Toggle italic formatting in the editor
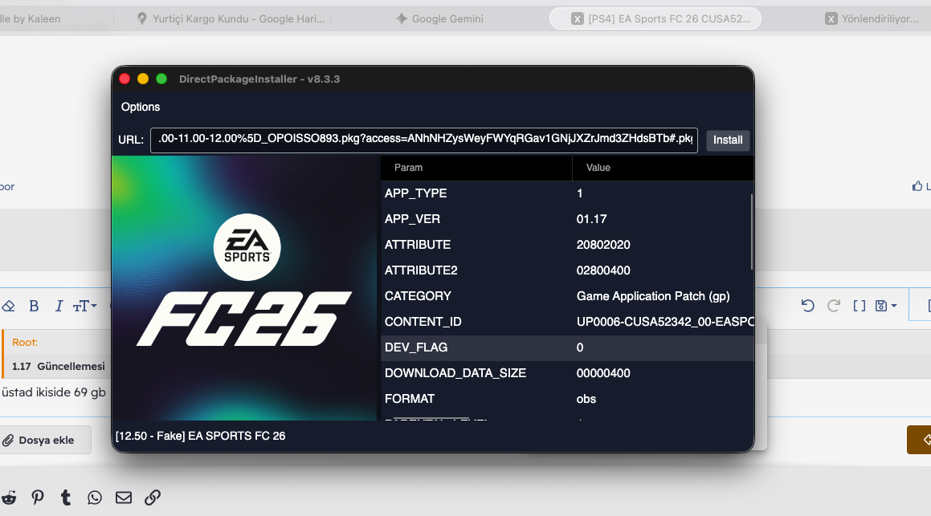This screenshot has height=516, width=931. tap(59, 306)
